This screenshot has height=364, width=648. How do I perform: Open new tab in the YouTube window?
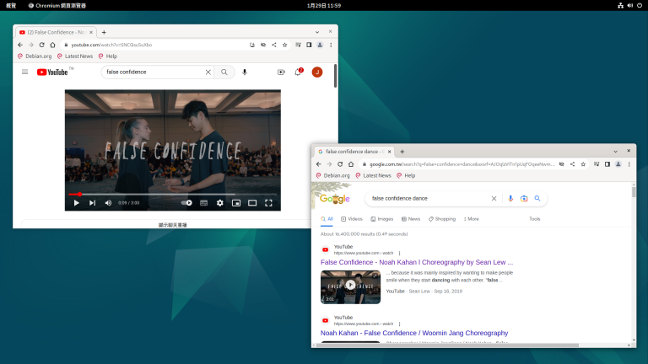104,32
